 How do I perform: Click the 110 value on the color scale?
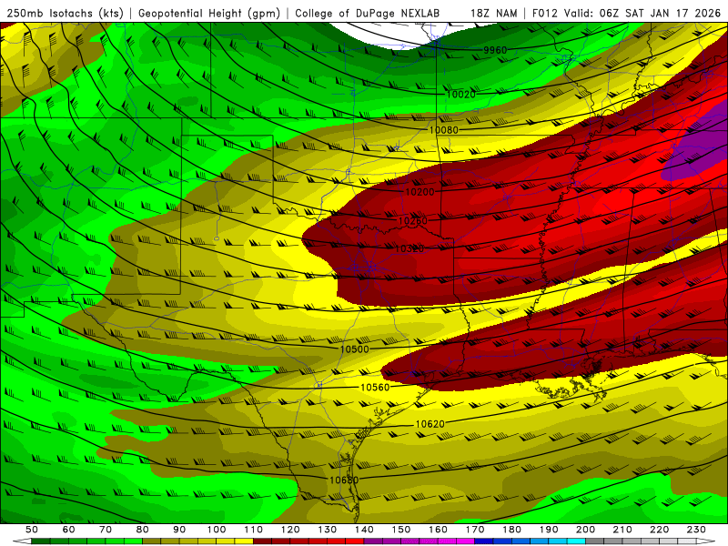pyautogui.click(x=254, y=530)
